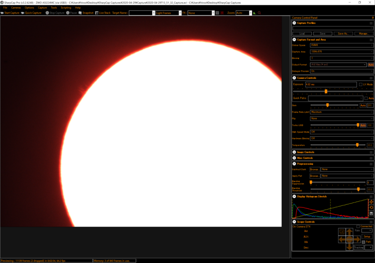
Task: Click the save icon beside the histogram
Action: click(371, 213)
